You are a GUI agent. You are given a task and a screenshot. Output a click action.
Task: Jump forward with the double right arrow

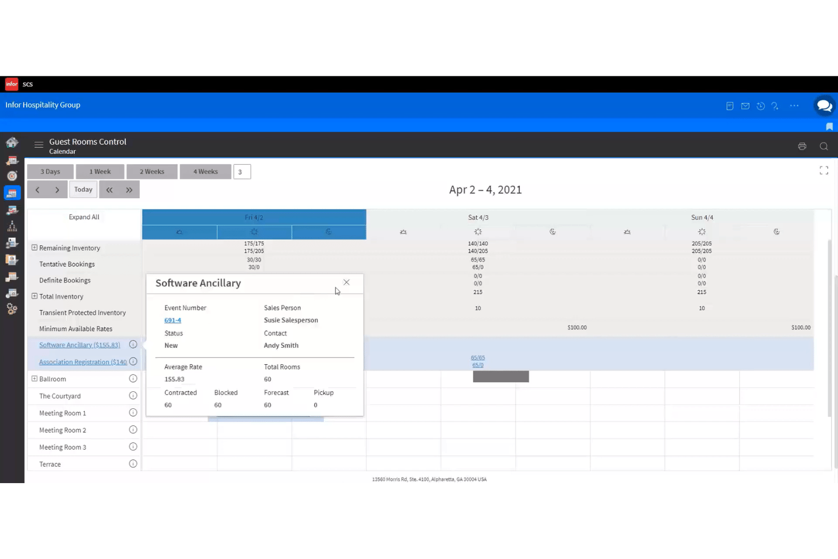[x=129, y=190]
